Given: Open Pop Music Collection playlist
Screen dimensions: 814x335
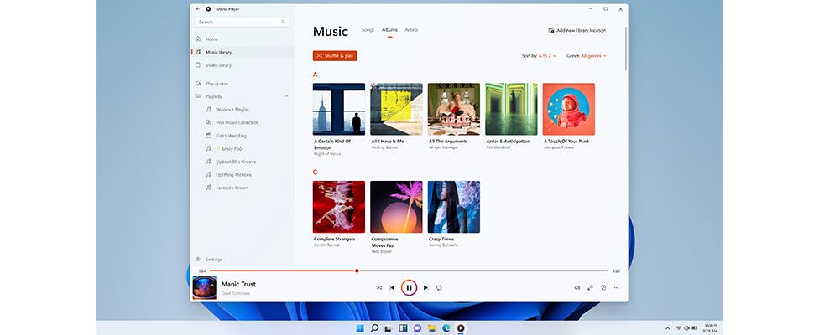Looking at the screenshot, I should (x=237, y=123).
